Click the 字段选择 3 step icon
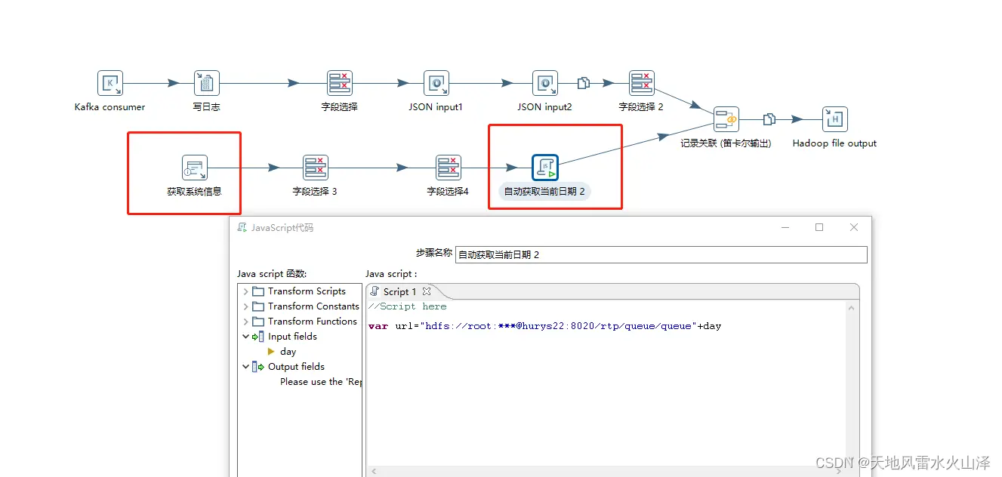Screen dimensions: 1002x477 (315, 168)
